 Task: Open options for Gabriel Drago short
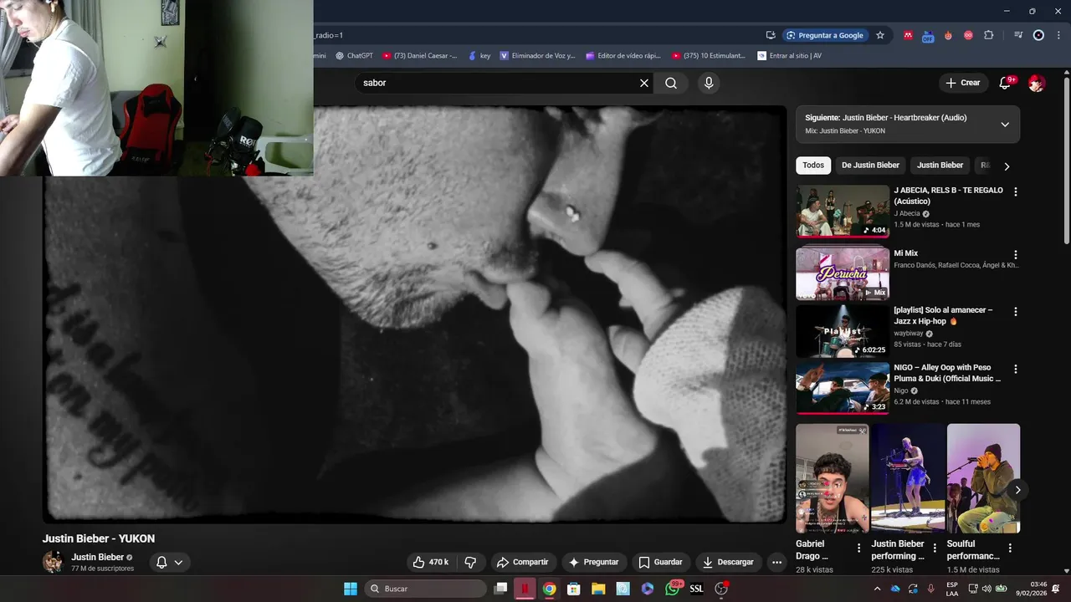(858, 548)
